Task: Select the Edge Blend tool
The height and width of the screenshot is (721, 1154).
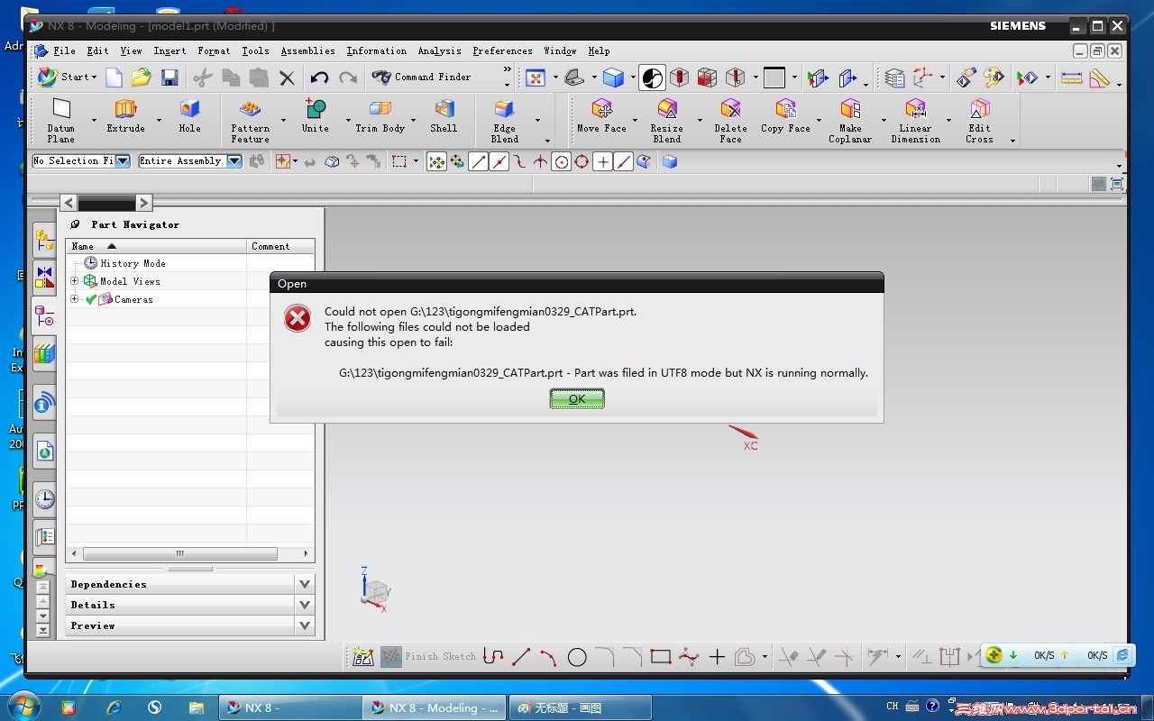Action: tap(505, 121)
